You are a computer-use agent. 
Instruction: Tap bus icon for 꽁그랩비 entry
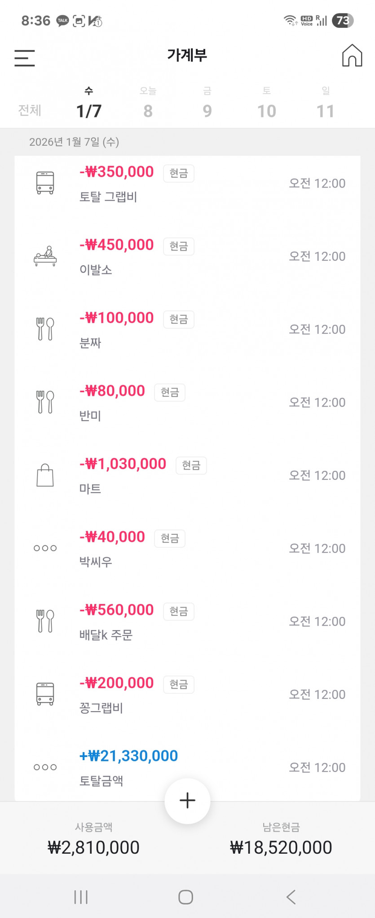(x=45, y=694)
